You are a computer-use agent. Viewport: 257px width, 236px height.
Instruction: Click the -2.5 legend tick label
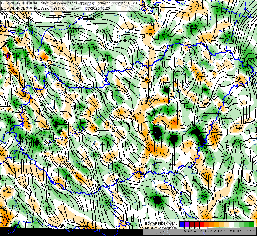[x=209, y=231]
